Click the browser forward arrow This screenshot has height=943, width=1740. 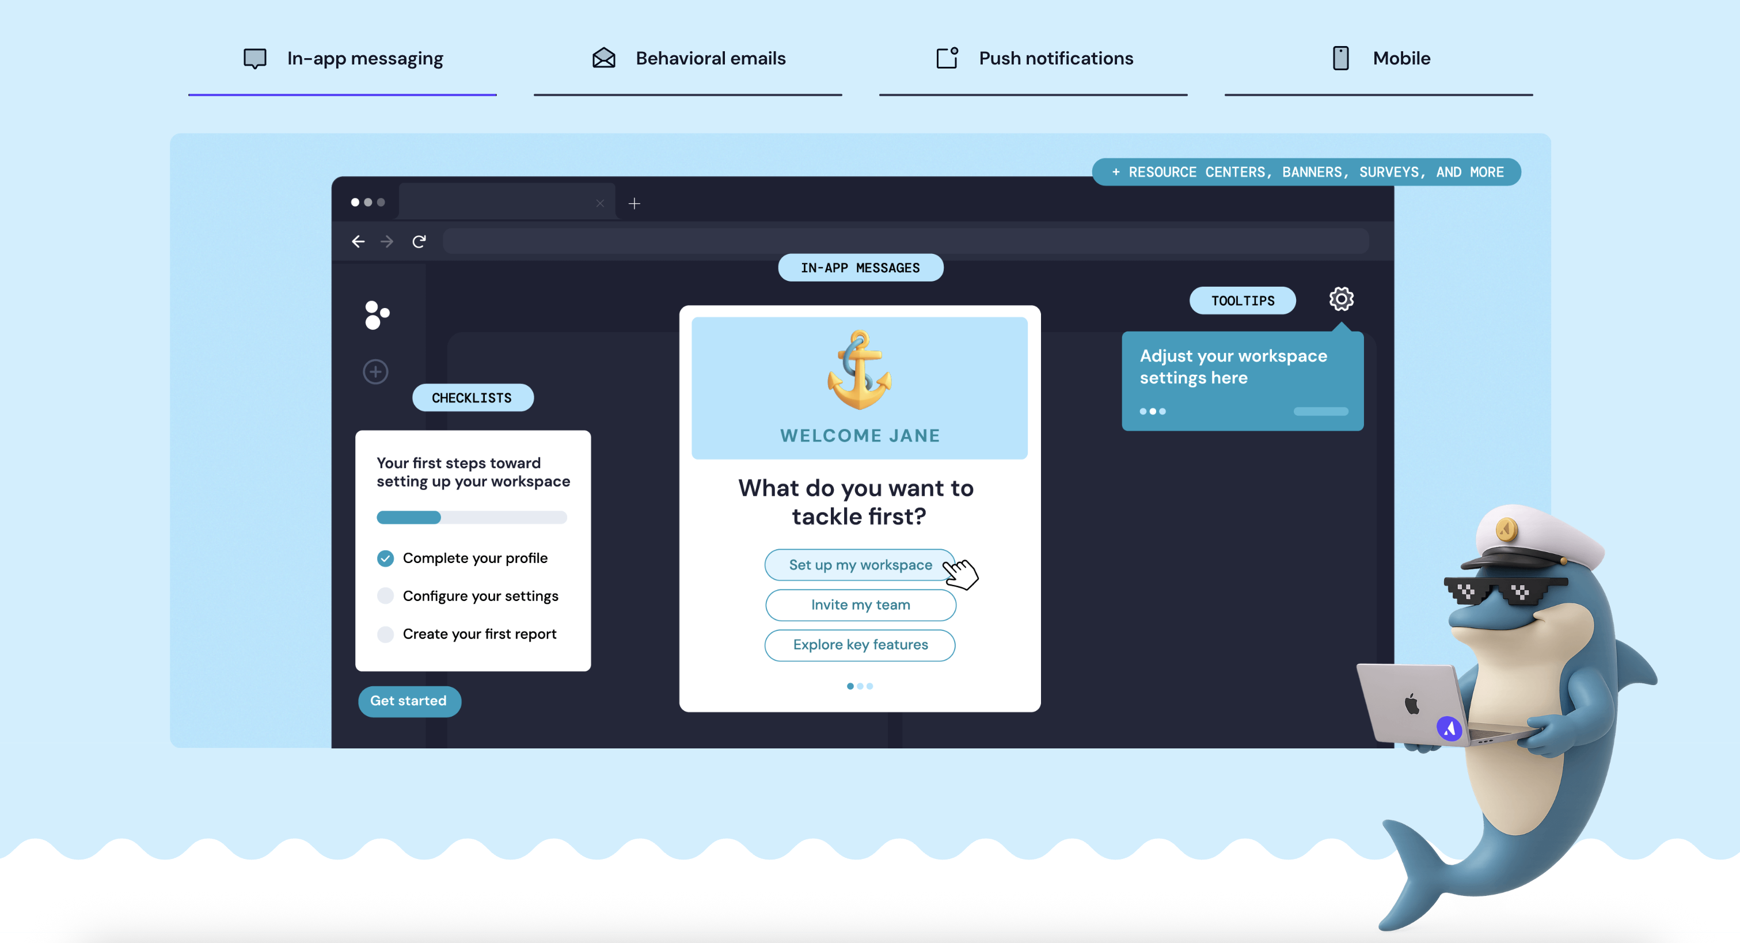pyautogui.click(x=387, y=241)
